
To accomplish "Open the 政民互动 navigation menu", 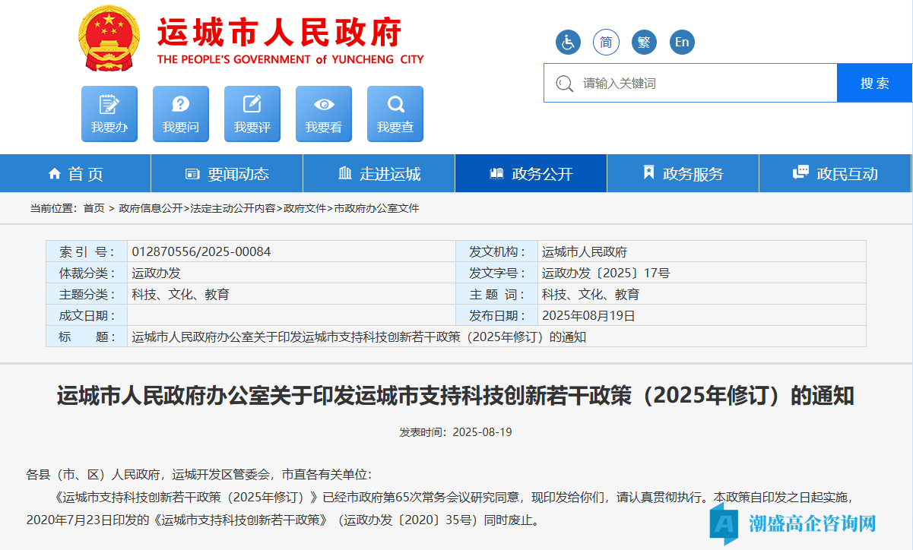I will 835,172.
